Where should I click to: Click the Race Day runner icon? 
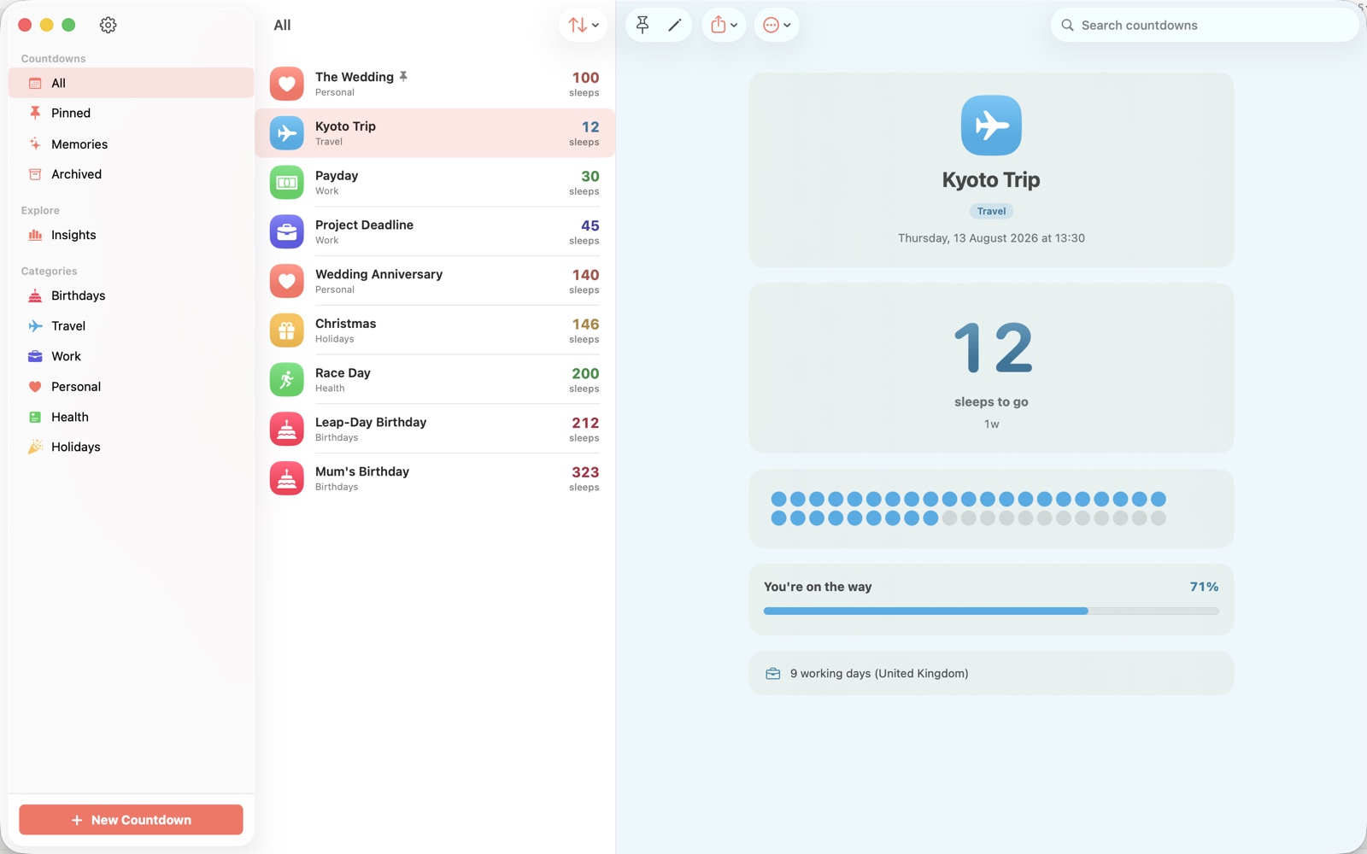[287, 379]
